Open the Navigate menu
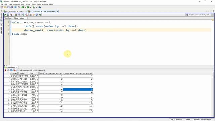This screenshot has width=215, height=121. (16, 4)
